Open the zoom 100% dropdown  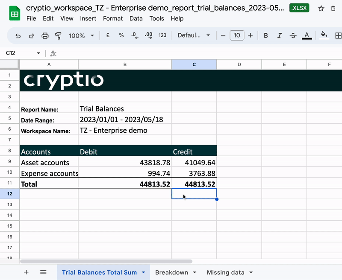tap(81, 35)
